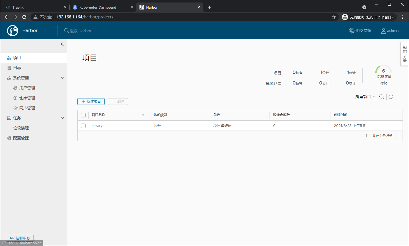This screenshot has width=409, height=246.
Task: Open the 所有项目 filter dropdown
Action: 365,97
